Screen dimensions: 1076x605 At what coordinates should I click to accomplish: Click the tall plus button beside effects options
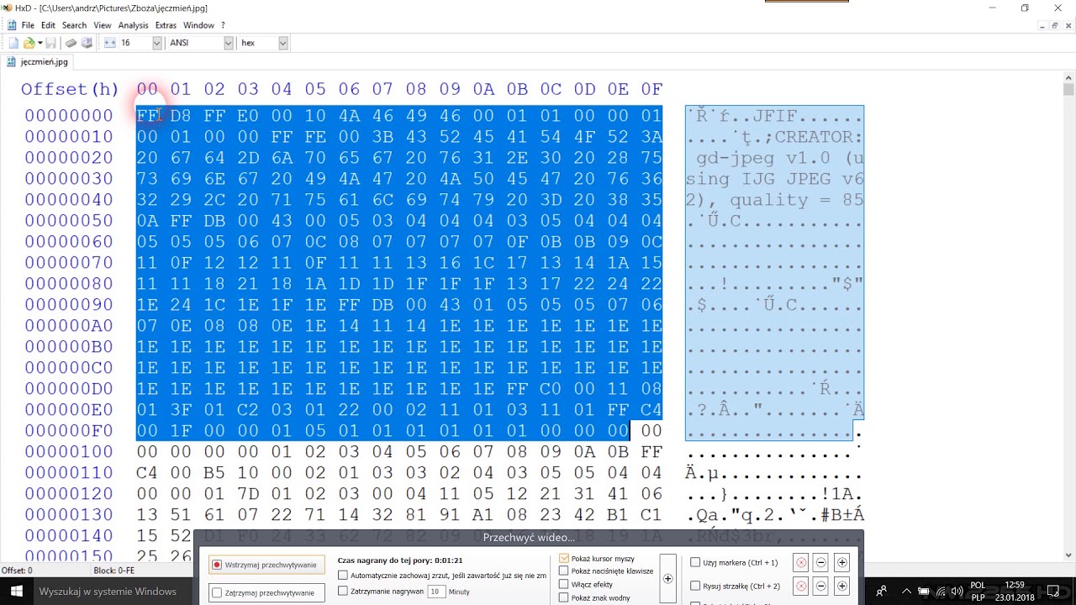tap(668, 578)
